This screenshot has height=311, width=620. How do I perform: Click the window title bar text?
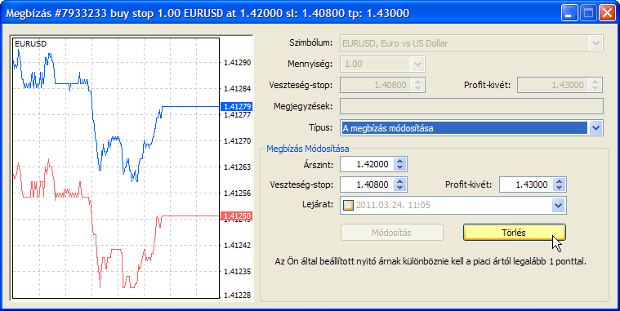point(207,13)
